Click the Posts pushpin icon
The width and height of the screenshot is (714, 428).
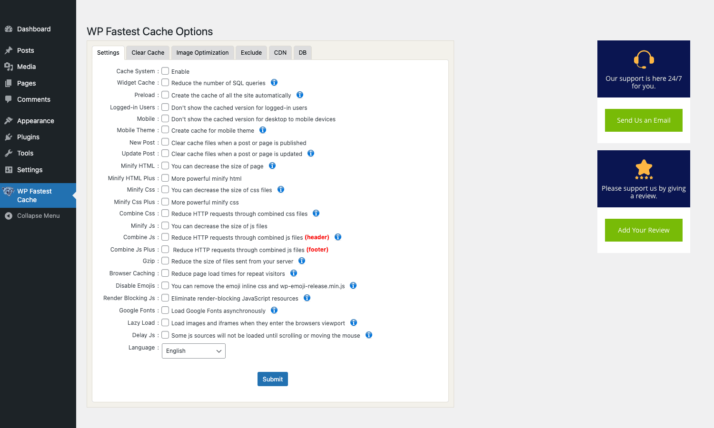tap(9, 50)
